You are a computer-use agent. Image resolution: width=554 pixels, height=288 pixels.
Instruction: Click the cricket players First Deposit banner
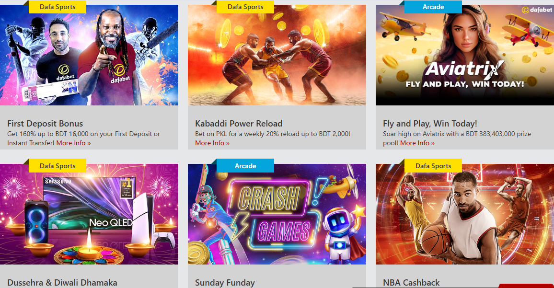[89, 55]
